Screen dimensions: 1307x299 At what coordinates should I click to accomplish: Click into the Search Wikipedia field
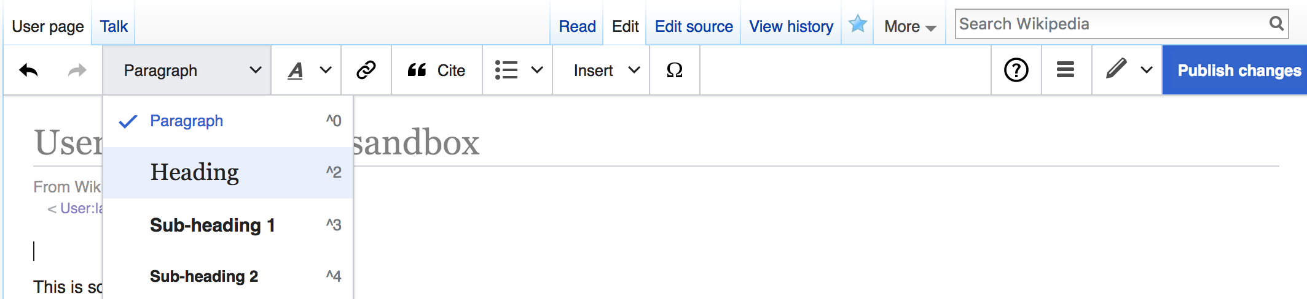(x=1106, y=24)
